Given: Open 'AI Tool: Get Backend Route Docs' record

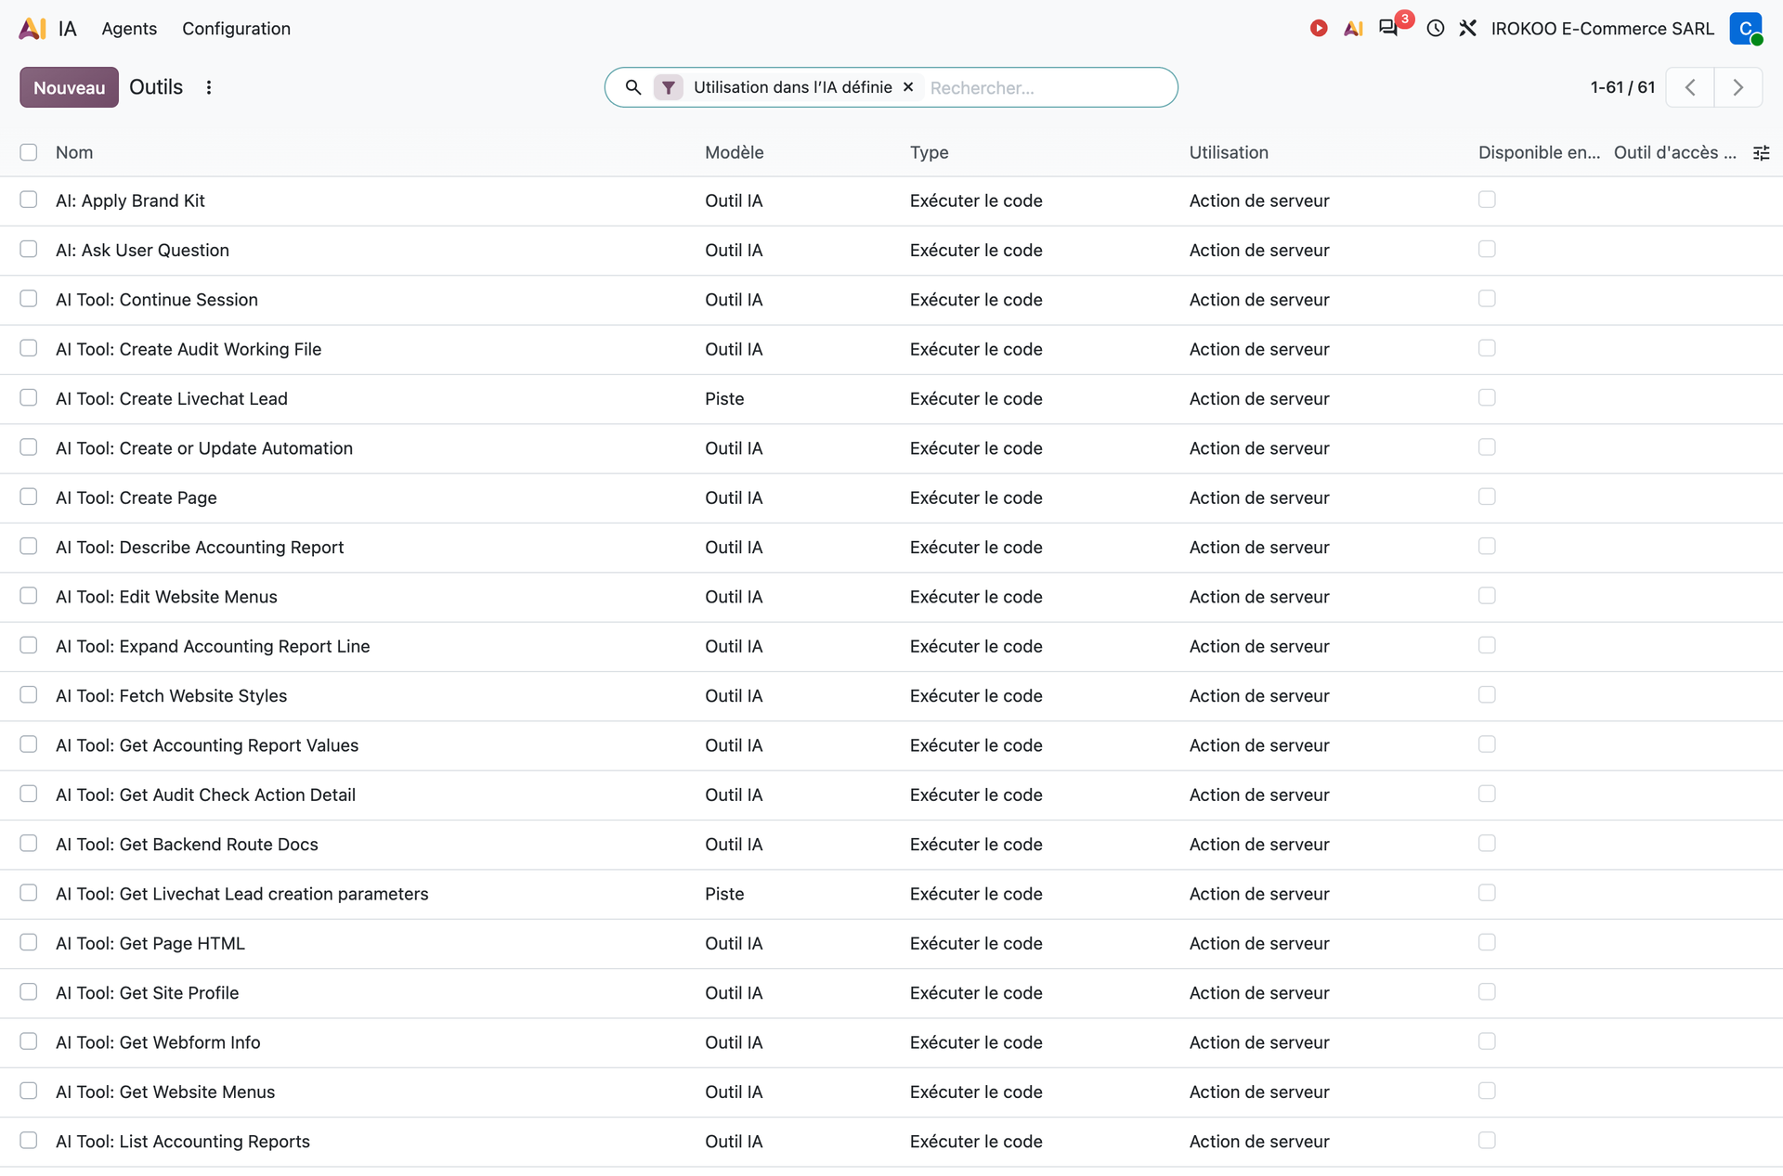Looking at the screenshot, I should click(187, 844).
